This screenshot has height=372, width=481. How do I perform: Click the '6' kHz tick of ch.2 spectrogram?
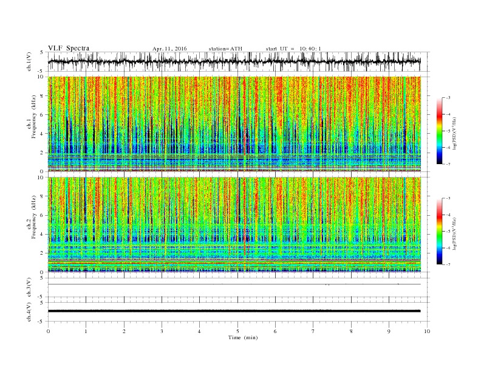43,215
